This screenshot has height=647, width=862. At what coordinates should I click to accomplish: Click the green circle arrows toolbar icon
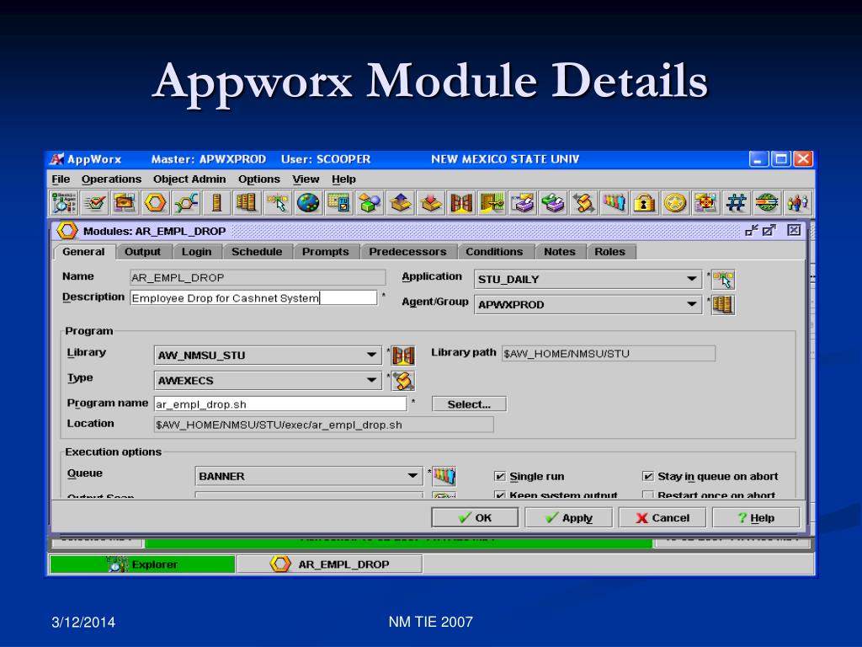click(x=766, y=203)
